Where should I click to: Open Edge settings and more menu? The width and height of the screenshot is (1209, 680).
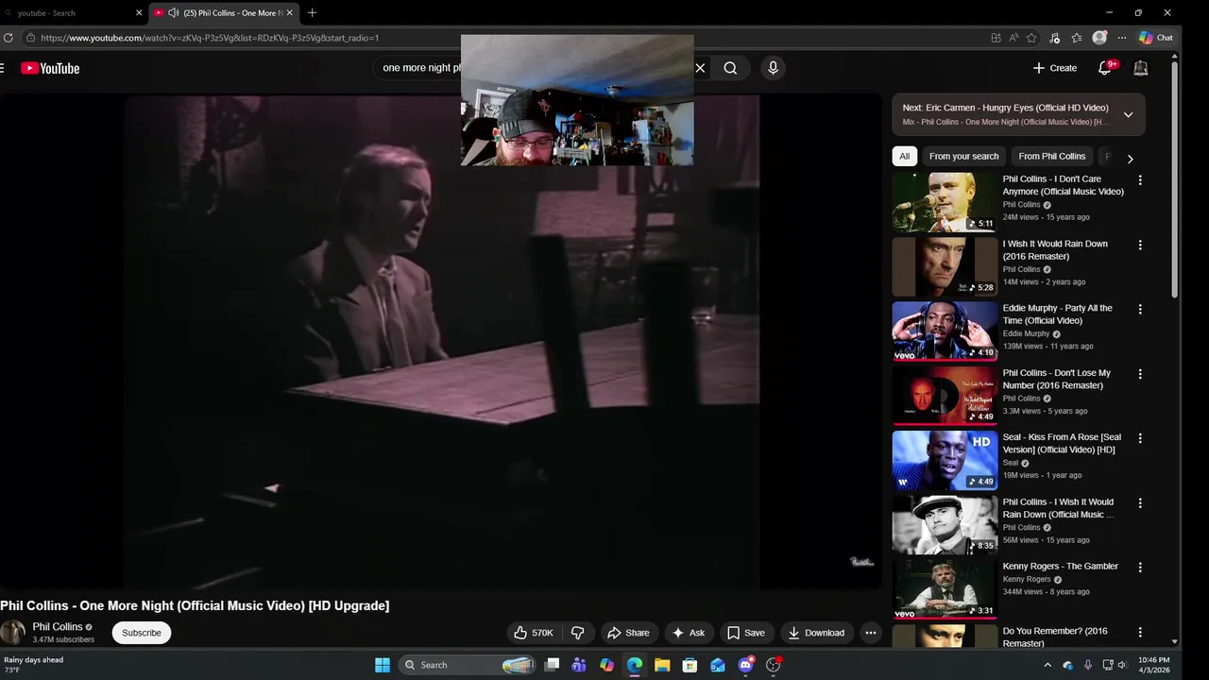(1122, 38)
